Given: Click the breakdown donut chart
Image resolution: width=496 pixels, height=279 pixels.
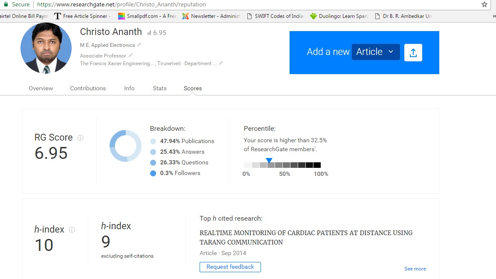Looking at the screenshot, I should (x=125, y=146).
